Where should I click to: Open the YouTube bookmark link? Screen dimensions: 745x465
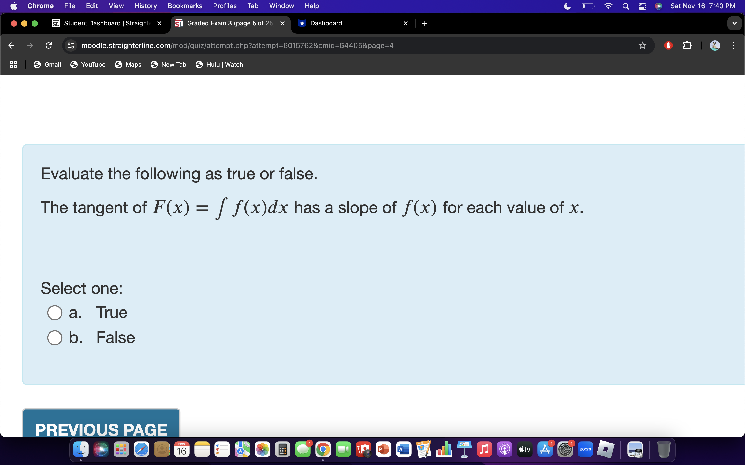pyautogui.click(x=88, y=65)
